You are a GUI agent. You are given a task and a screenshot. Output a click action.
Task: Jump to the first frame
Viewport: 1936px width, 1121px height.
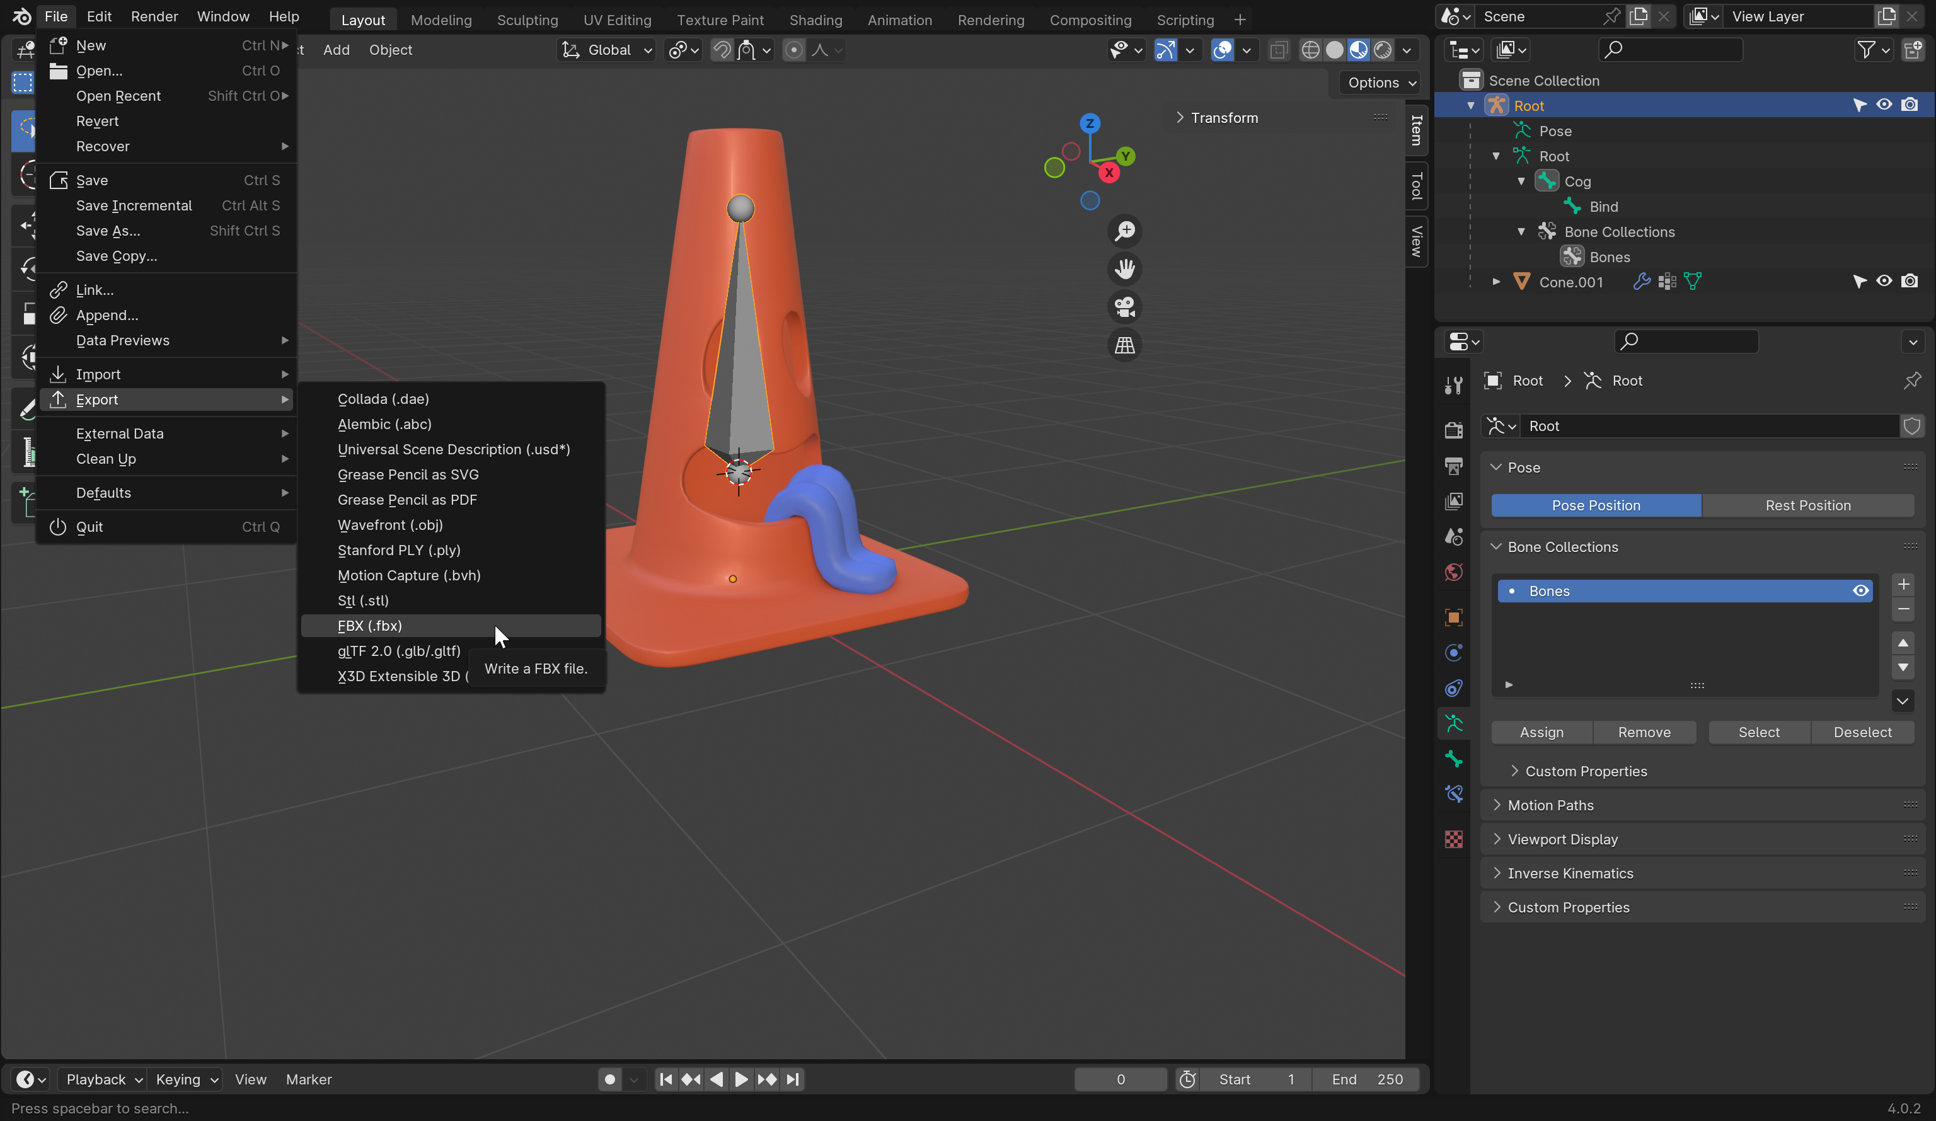pyautogui.click(x=666, y=1079)
